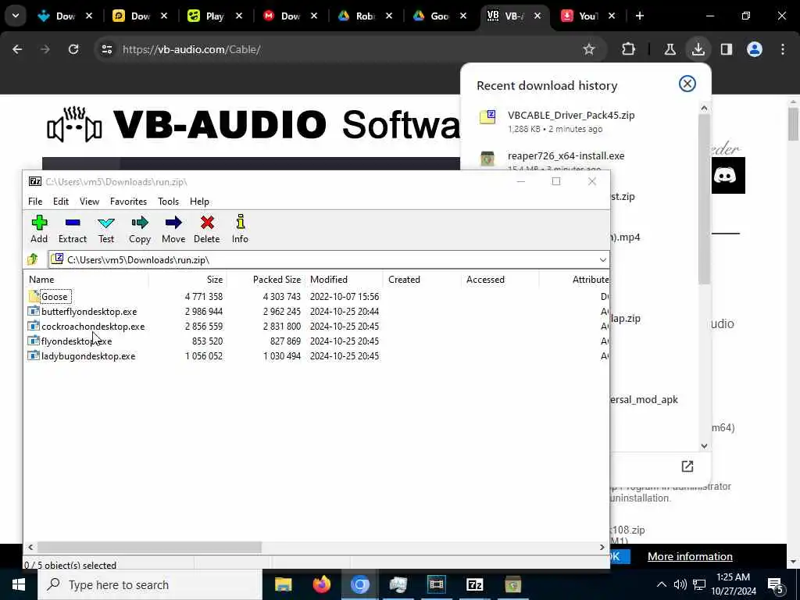
Task: Open the Chrome tab search dropdown
Action: pos(16,16)
